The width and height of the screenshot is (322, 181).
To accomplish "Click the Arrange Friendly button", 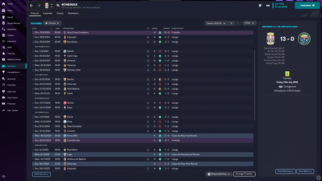I will pyautogui.click(x=244, y=174).
